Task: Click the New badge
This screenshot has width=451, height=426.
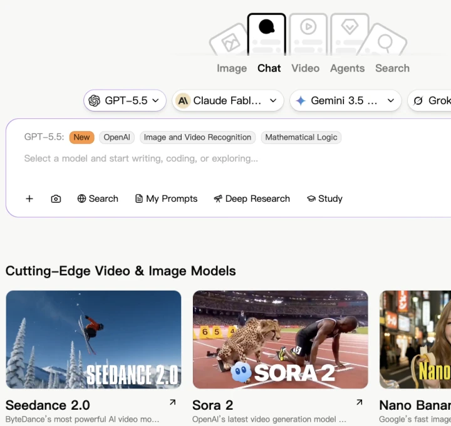Action: click(x=81, y=137)
